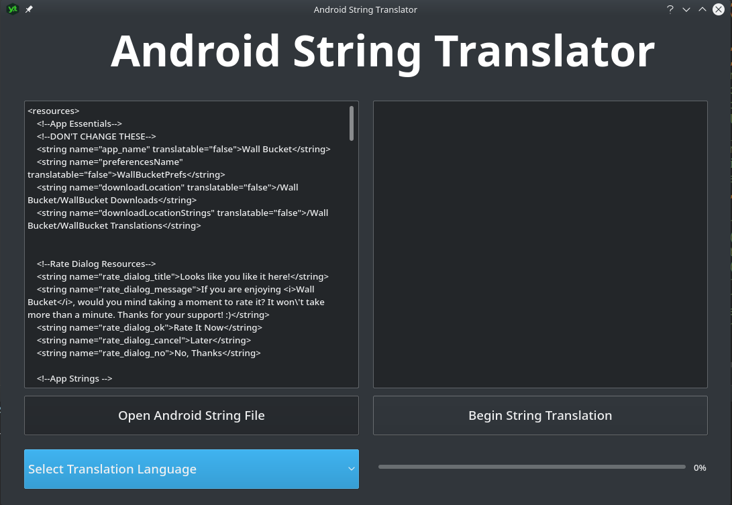This screenshot has width=732, height=505.
Task: Click the "App Essentials" comment line
Action: 79,123
